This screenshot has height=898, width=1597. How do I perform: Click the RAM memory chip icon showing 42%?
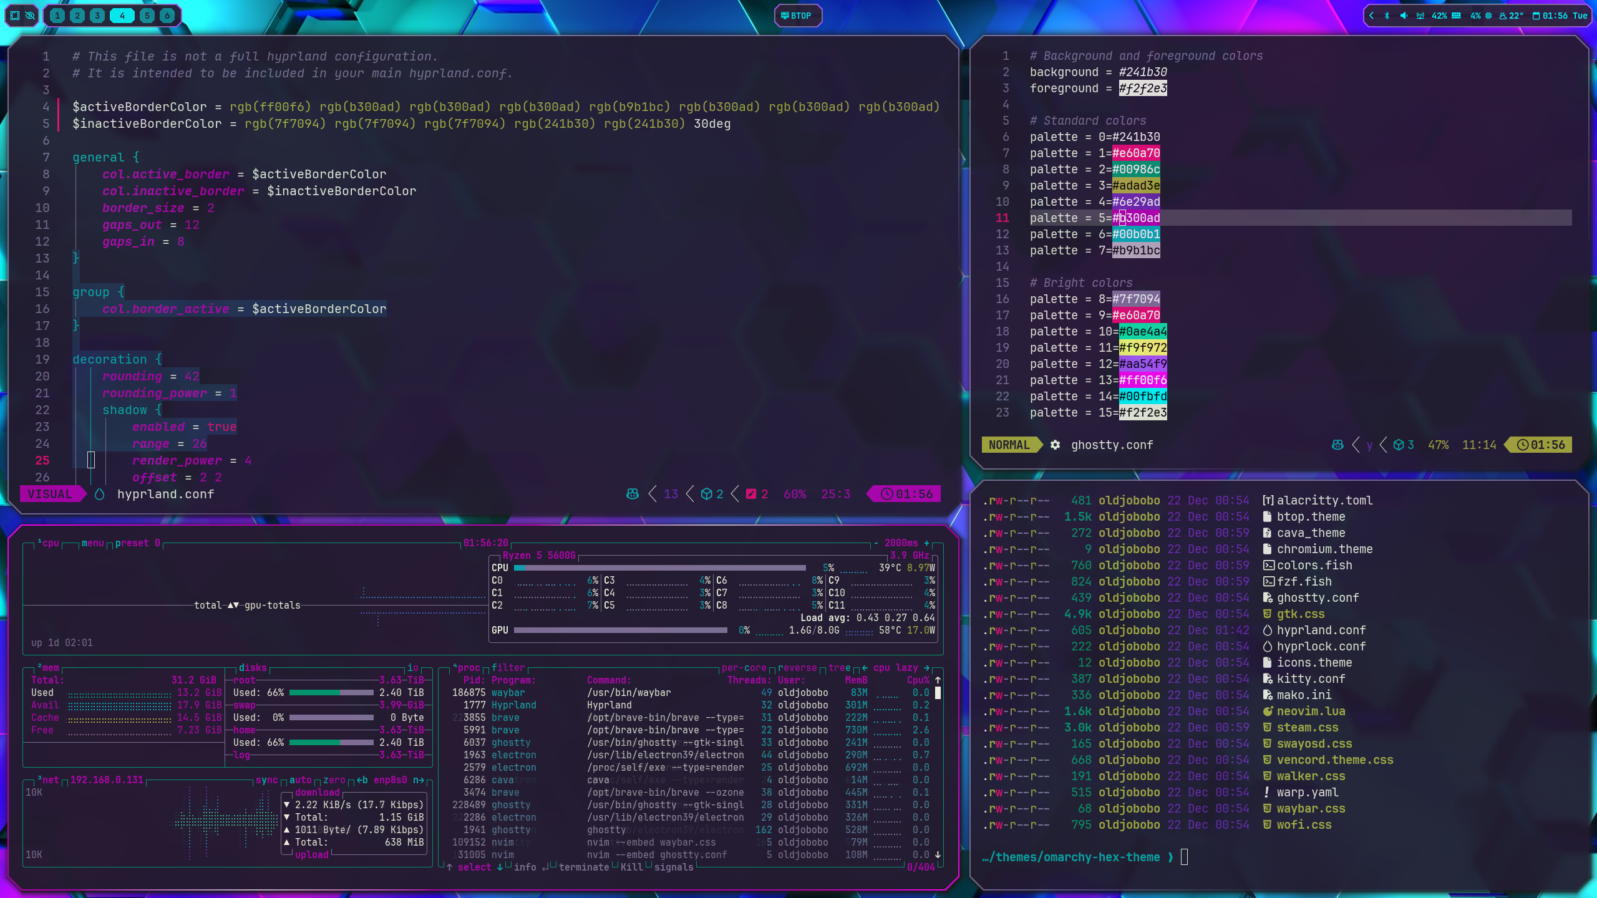(1456, 16)
